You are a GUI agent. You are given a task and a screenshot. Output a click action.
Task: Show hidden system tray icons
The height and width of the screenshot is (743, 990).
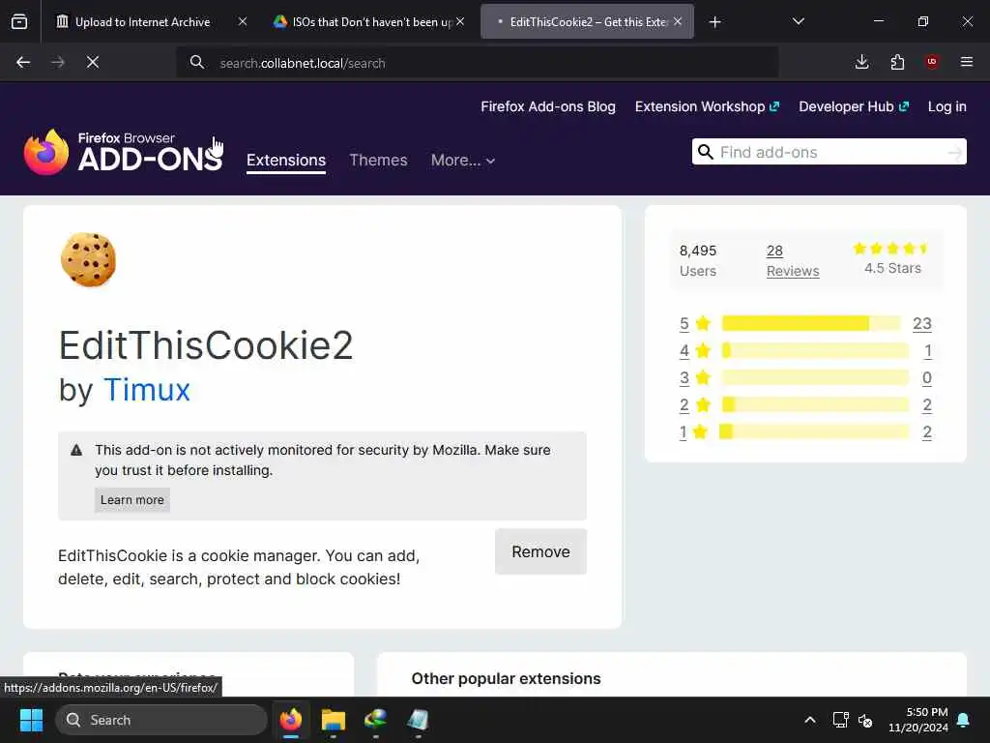coord(810,720)
